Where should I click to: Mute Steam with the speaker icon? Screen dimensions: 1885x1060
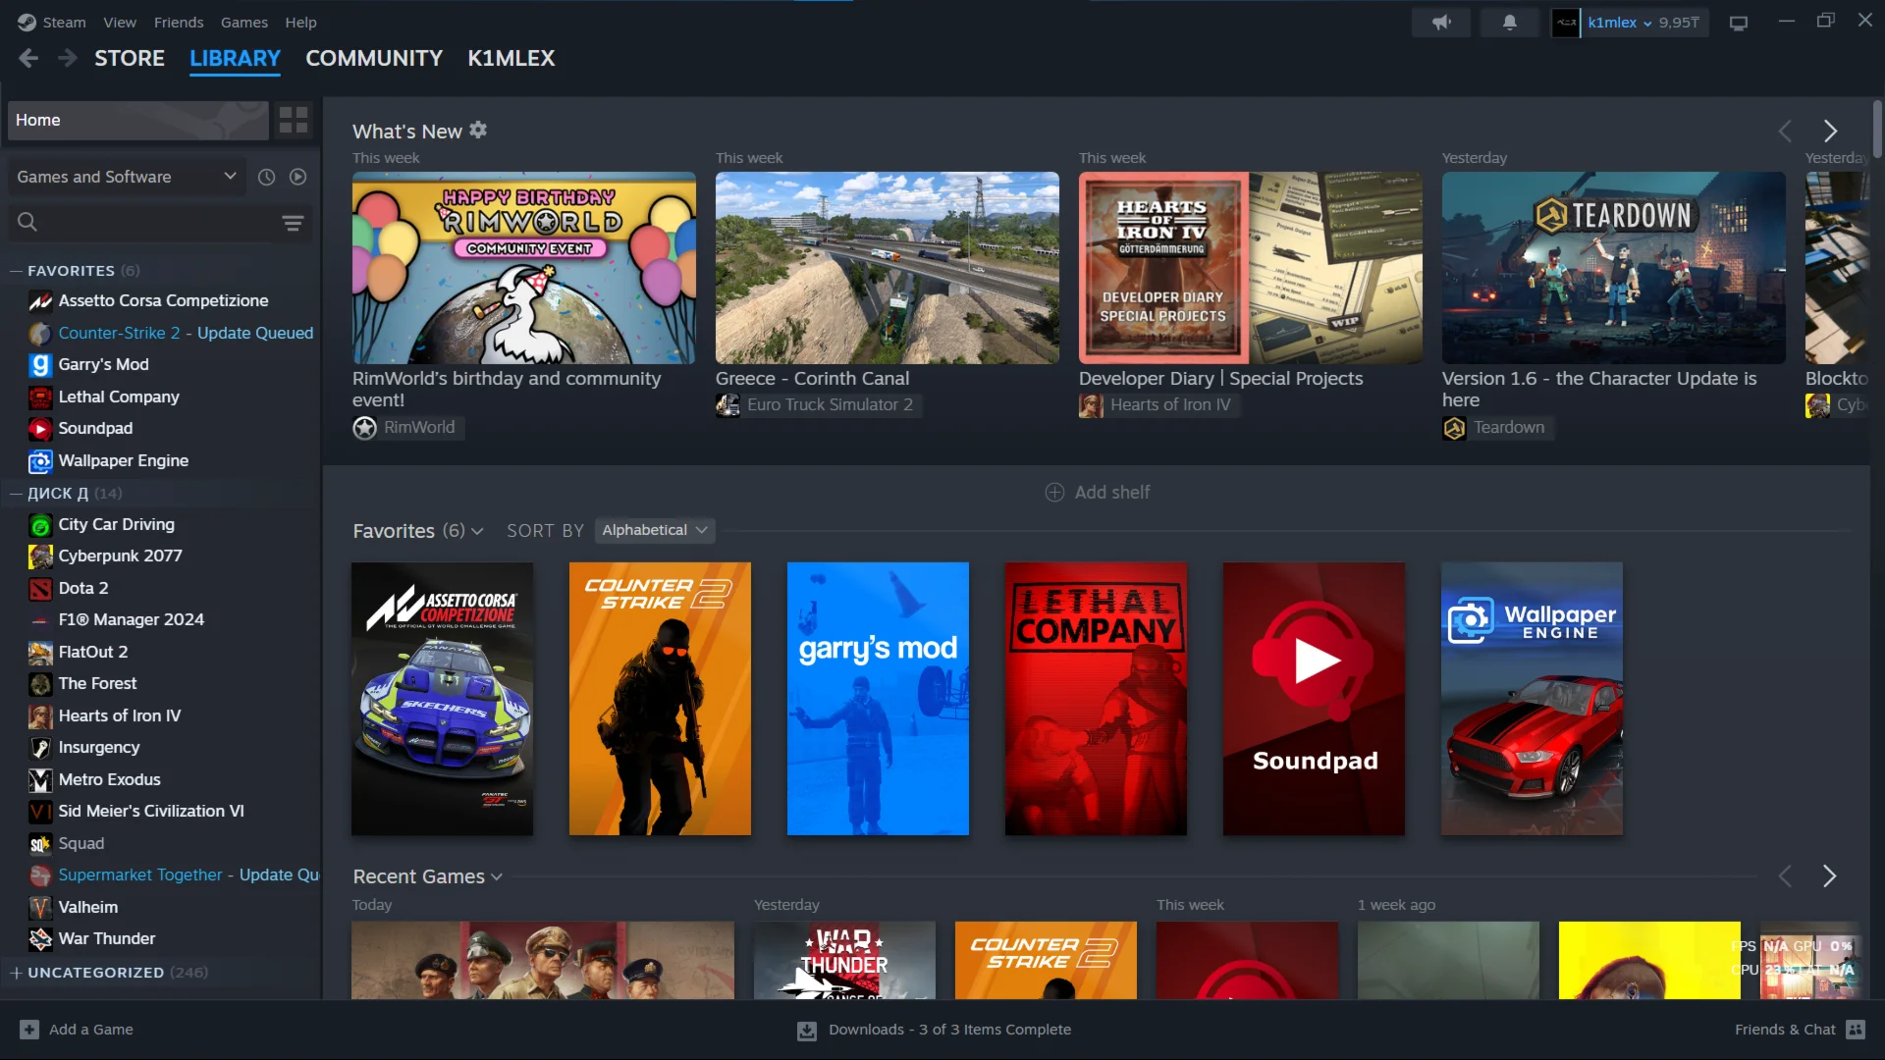coord(1440,22)
